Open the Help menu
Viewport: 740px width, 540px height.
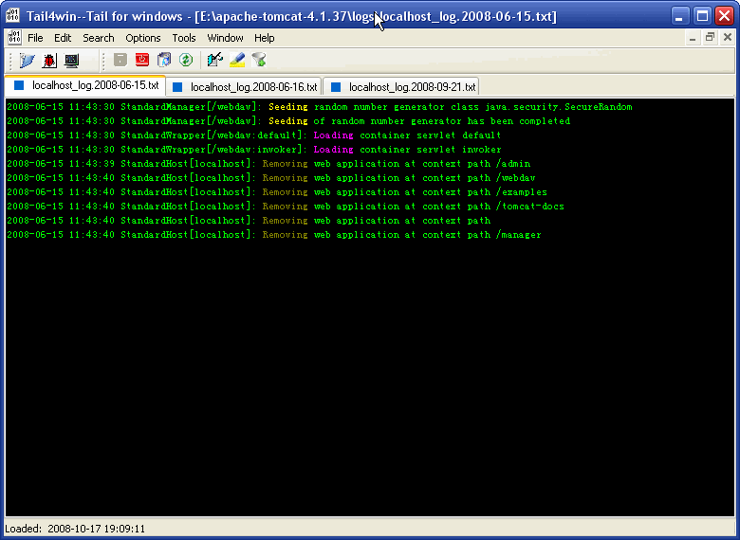pos(265,38)
